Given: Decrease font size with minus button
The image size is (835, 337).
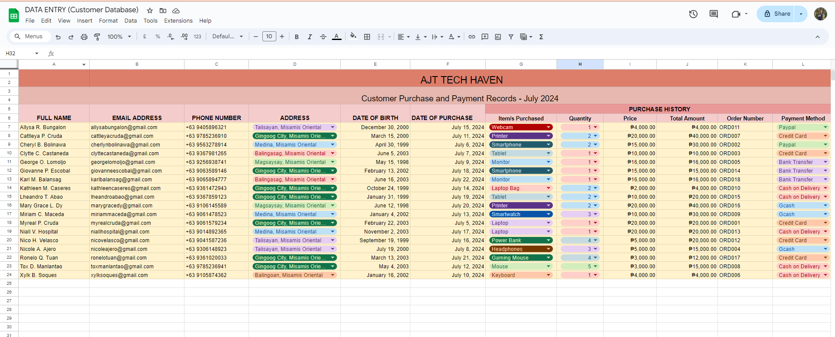Looking at the screenshot, I should [x=256, y=37].
